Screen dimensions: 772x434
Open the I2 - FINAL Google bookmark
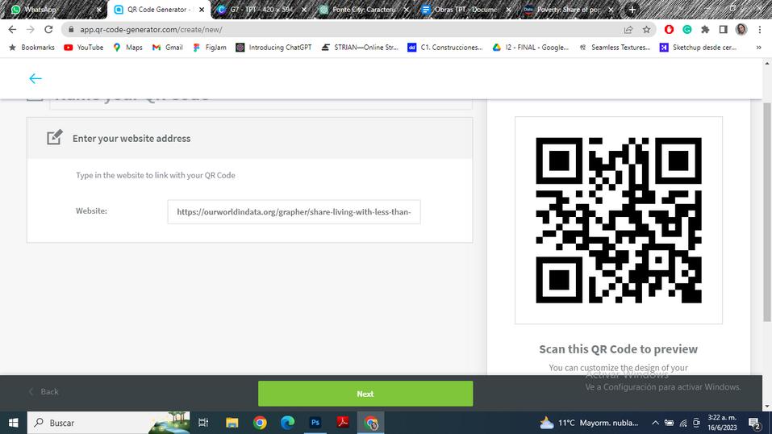(x=531, y=48)
